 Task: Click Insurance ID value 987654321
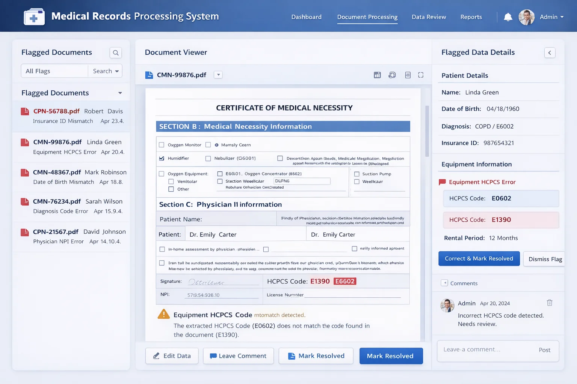[x=498, y=143]
